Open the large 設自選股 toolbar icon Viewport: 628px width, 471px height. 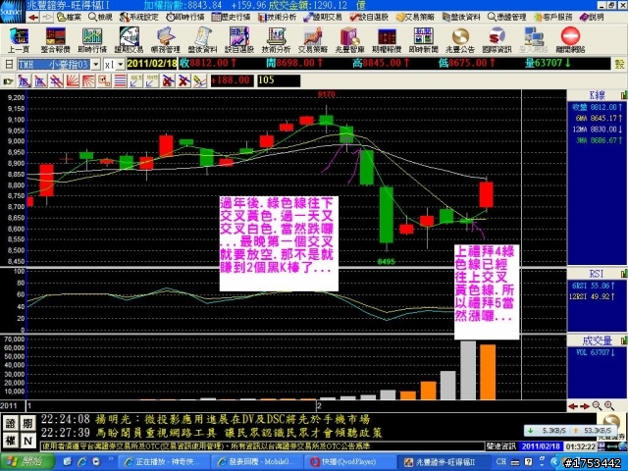pos(239,40)
